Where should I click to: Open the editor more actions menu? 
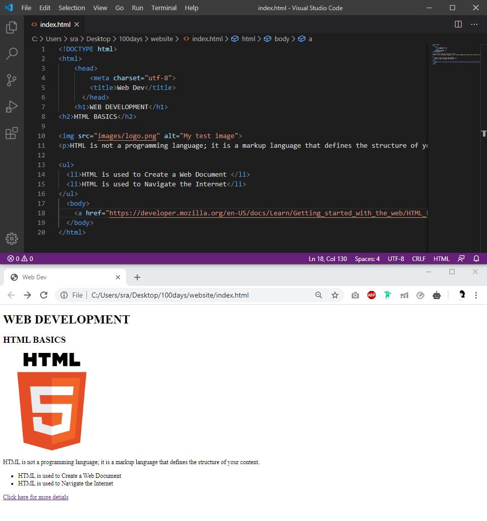(x=474, y=24)
